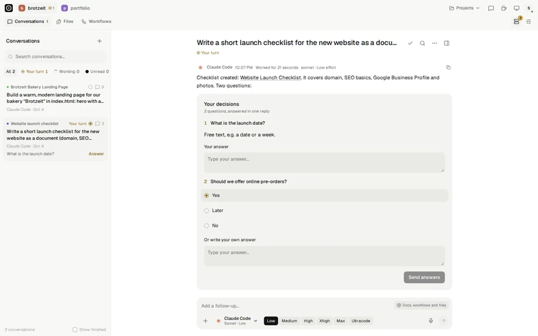Viewport: 538px width, 336px height.
Task: Open the brotzeit project tab
Action: [36, 8]
